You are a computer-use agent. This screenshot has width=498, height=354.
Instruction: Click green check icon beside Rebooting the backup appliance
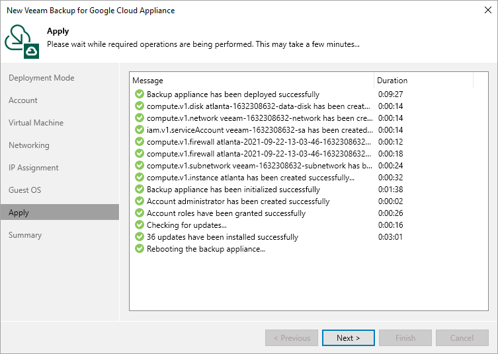139,249
